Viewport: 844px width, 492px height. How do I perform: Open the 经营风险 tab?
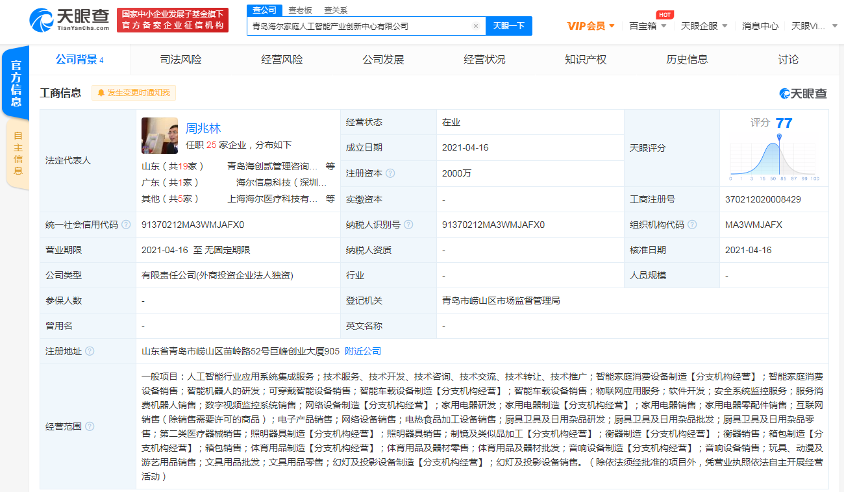(x=282, y=60)
